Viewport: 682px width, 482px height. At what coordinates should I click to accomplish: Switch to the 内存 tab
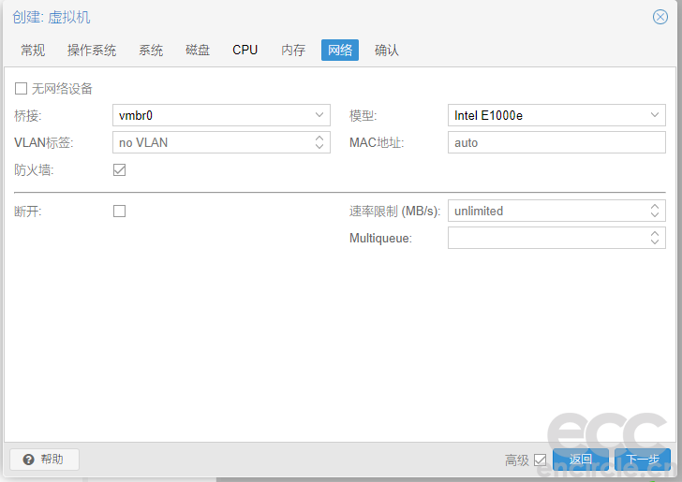pos(293,50)
